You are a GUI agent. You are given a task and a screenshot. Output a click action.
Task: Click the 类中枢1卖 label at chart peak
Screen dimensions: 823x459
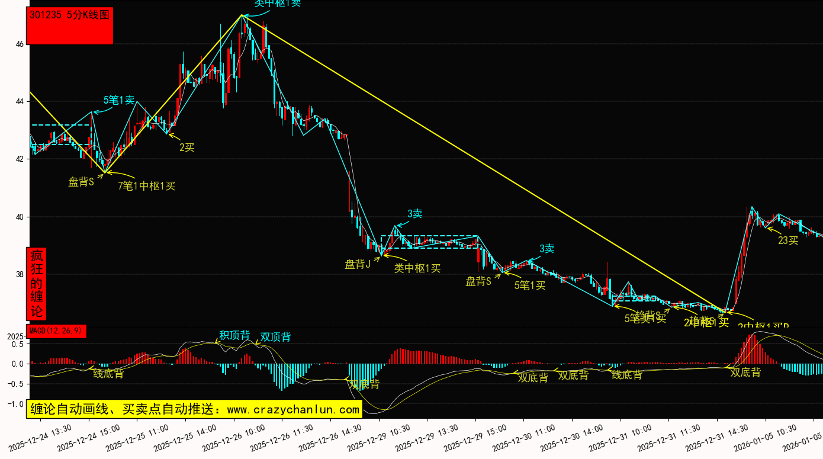pyautogui.click(x=278, y=4)
